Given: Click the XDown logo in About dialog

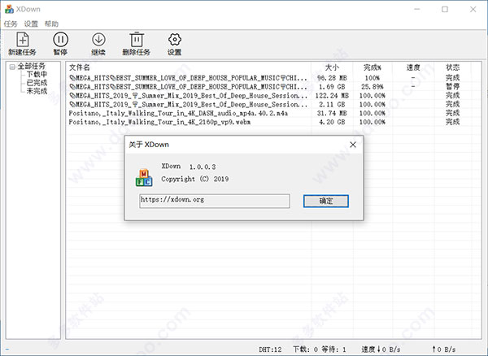Looking at the screenshot, I should 144,177.
